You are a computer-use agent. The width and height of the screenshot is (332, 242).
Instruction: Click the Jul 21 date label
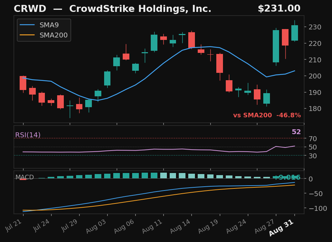click(x=13, y=226)
